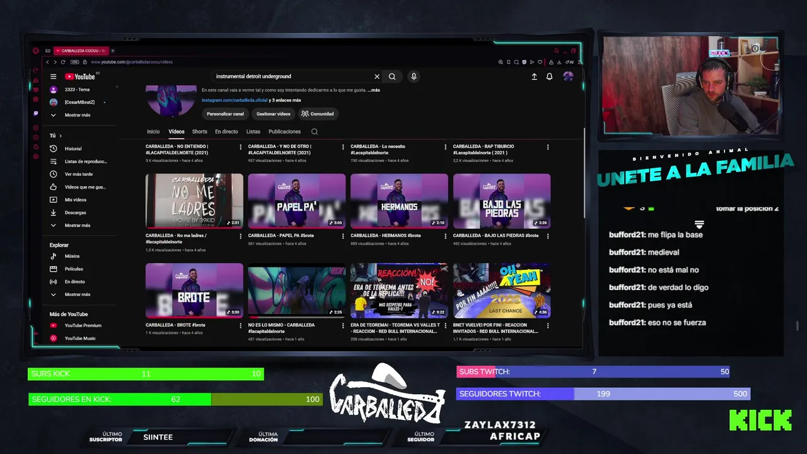Open the create/upload icon in YouTube header
The height and width of the screenshot is (454, 807).
tap(534, 76)
